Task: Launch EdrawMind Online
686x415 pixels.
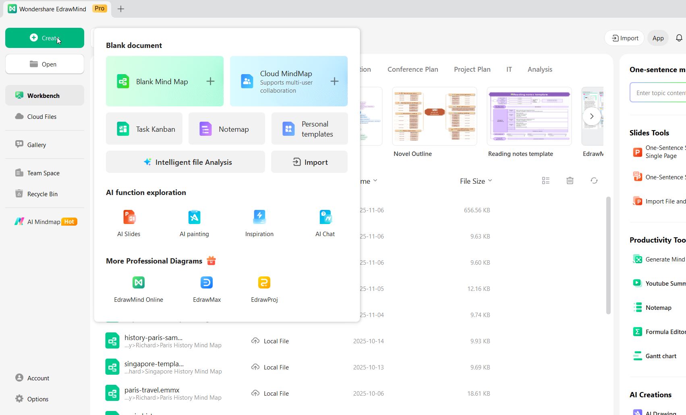Action: click(139, 290)
